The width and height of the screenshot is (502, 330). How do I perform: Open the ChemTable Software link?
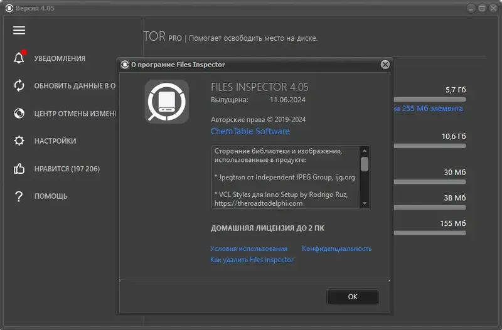(x=250, y=131)
